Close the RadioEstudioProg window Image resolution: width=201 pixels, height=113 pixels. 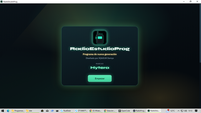pyautogui.click(x=197, y=2)
